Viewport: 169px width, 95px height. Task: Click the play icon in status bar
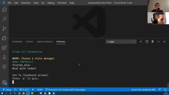[x=33, y=90]
